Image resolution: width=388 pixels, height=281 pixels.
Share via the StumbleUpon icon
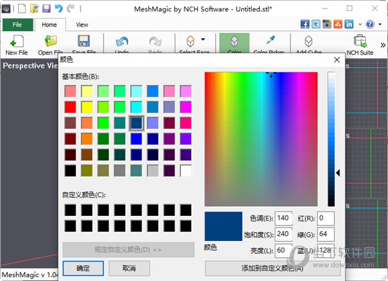tap(338, 24)
